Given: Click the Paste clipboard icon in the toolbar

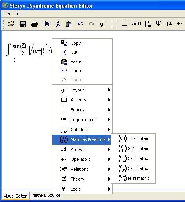Looking at the screenshot, I should 69,24.
